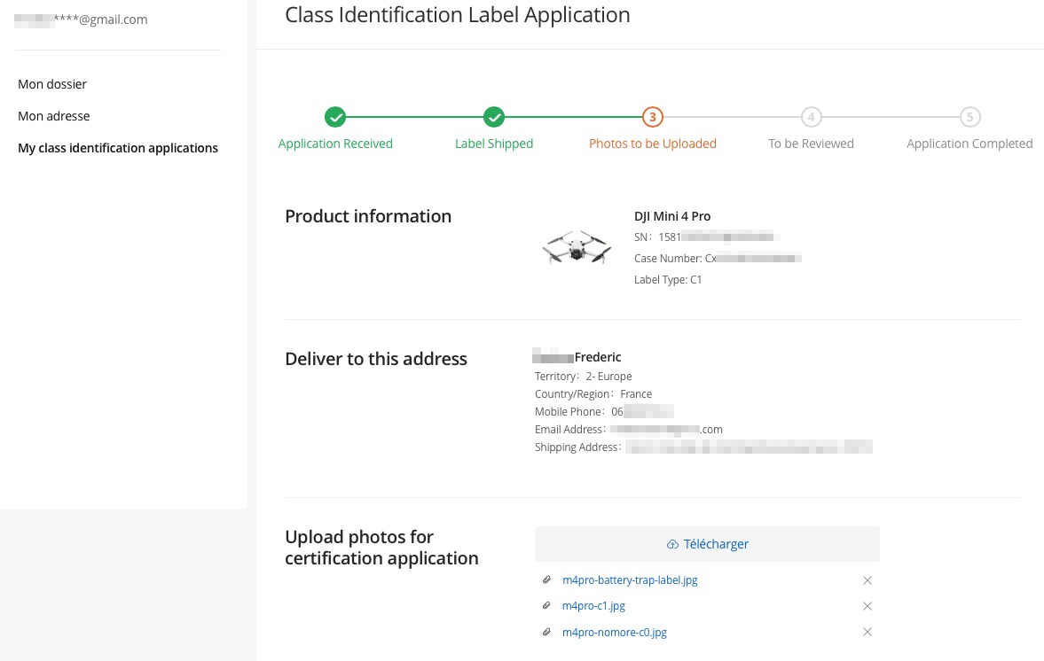Select My class identification applications
The width and height of the screenshot is (1044, 661).
tap(118, 148)
